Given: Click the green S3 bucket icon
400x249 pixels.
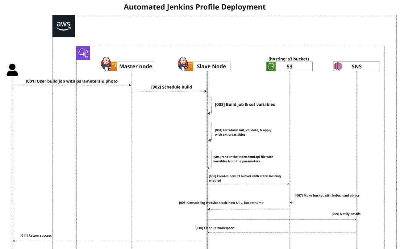Looking at the screenshot, I should tap(271, 66).
